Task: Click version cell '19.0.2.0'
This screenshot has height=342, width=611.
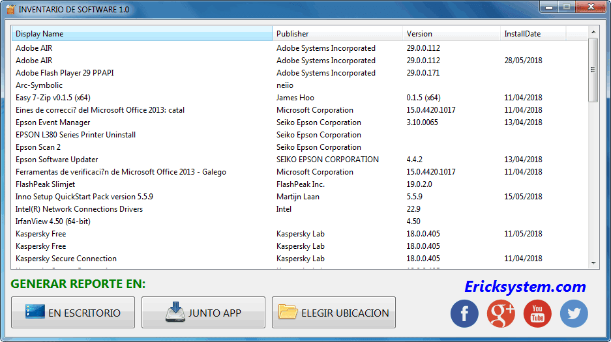Action: (419, 184)
